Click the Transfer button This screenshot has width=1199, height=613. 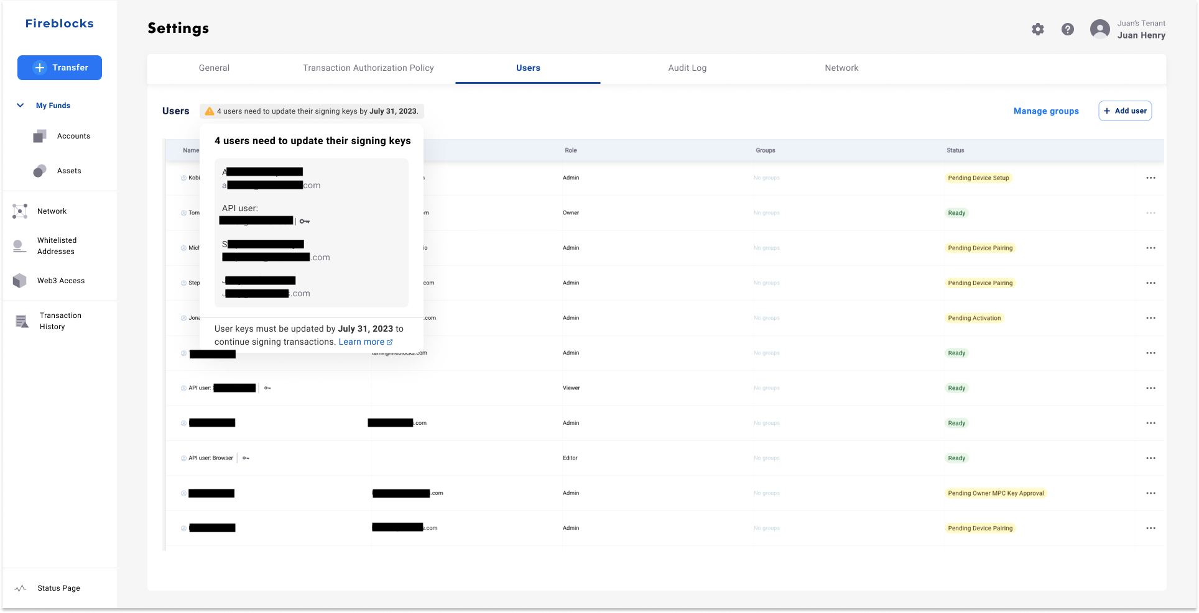[60, 68]
